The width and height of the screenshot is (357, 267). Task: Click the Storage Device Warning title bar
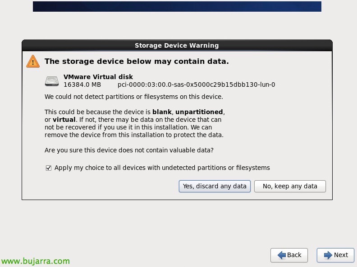click(177, 45)
